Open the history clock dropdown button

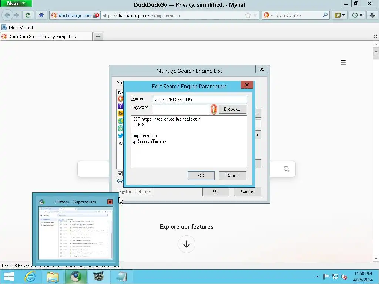pyautogui.click(x=357, y=16)
